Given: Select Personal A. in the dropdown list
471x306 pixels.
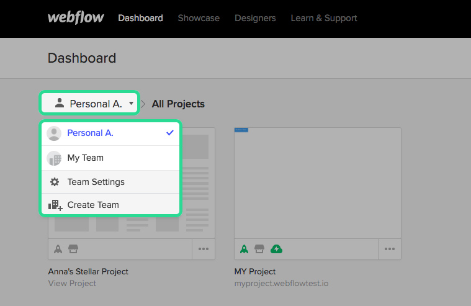Looking at the screenshot, I should pos(110,133).
